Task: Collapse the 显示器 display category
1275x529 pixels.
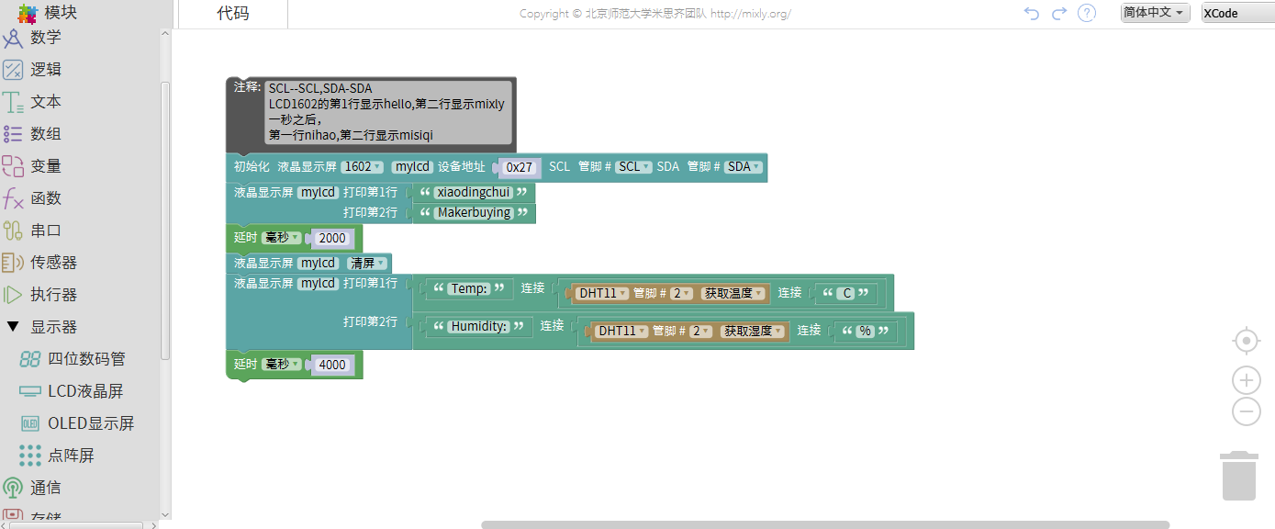Action: coord(13,327)
